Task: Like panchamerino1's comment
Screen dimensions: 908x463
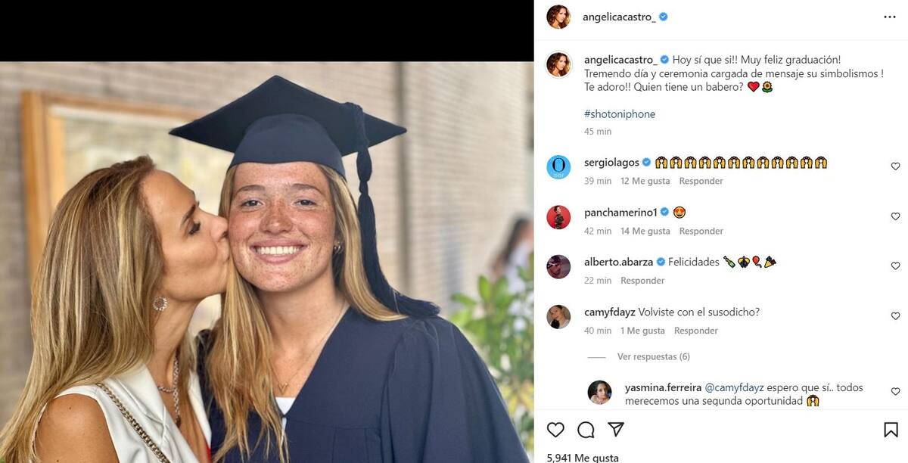Action: 895,216
